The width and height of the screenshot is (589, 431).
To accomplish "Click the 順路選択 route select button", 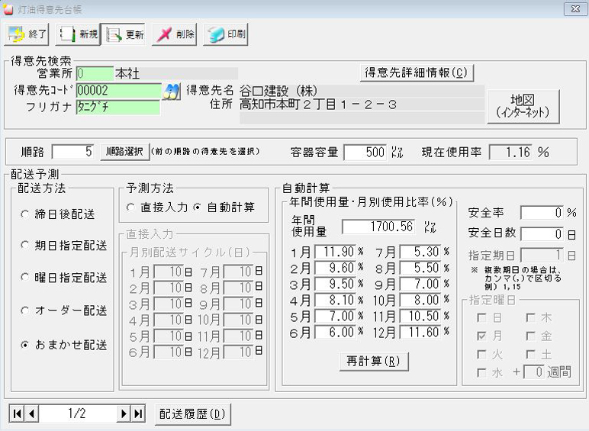I will 124,152.
